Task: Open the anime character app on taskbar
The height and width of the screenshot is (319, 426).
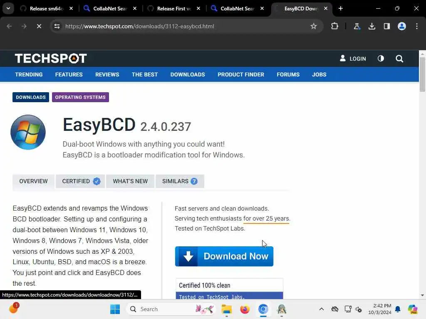Action: click(x=282, y=309)
